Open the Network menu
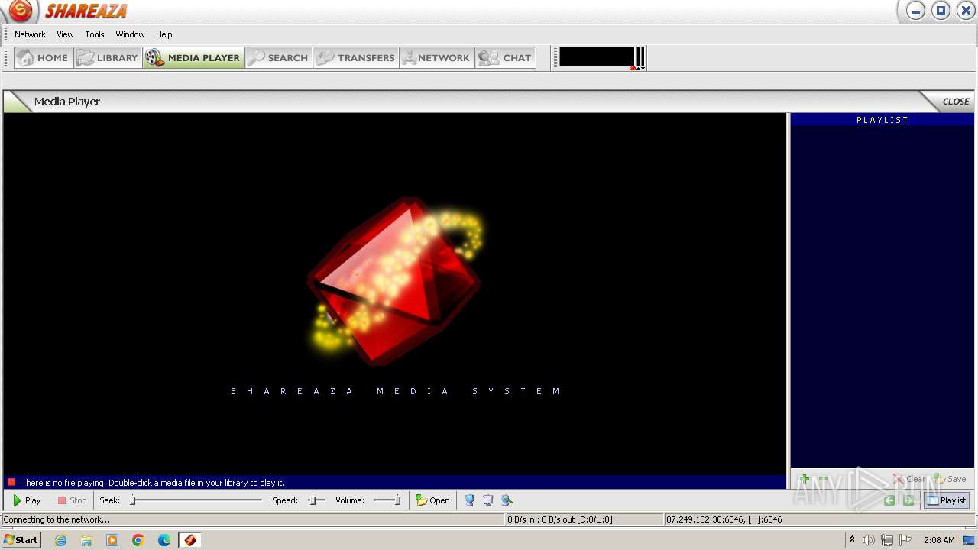 [x=30, y=34]
